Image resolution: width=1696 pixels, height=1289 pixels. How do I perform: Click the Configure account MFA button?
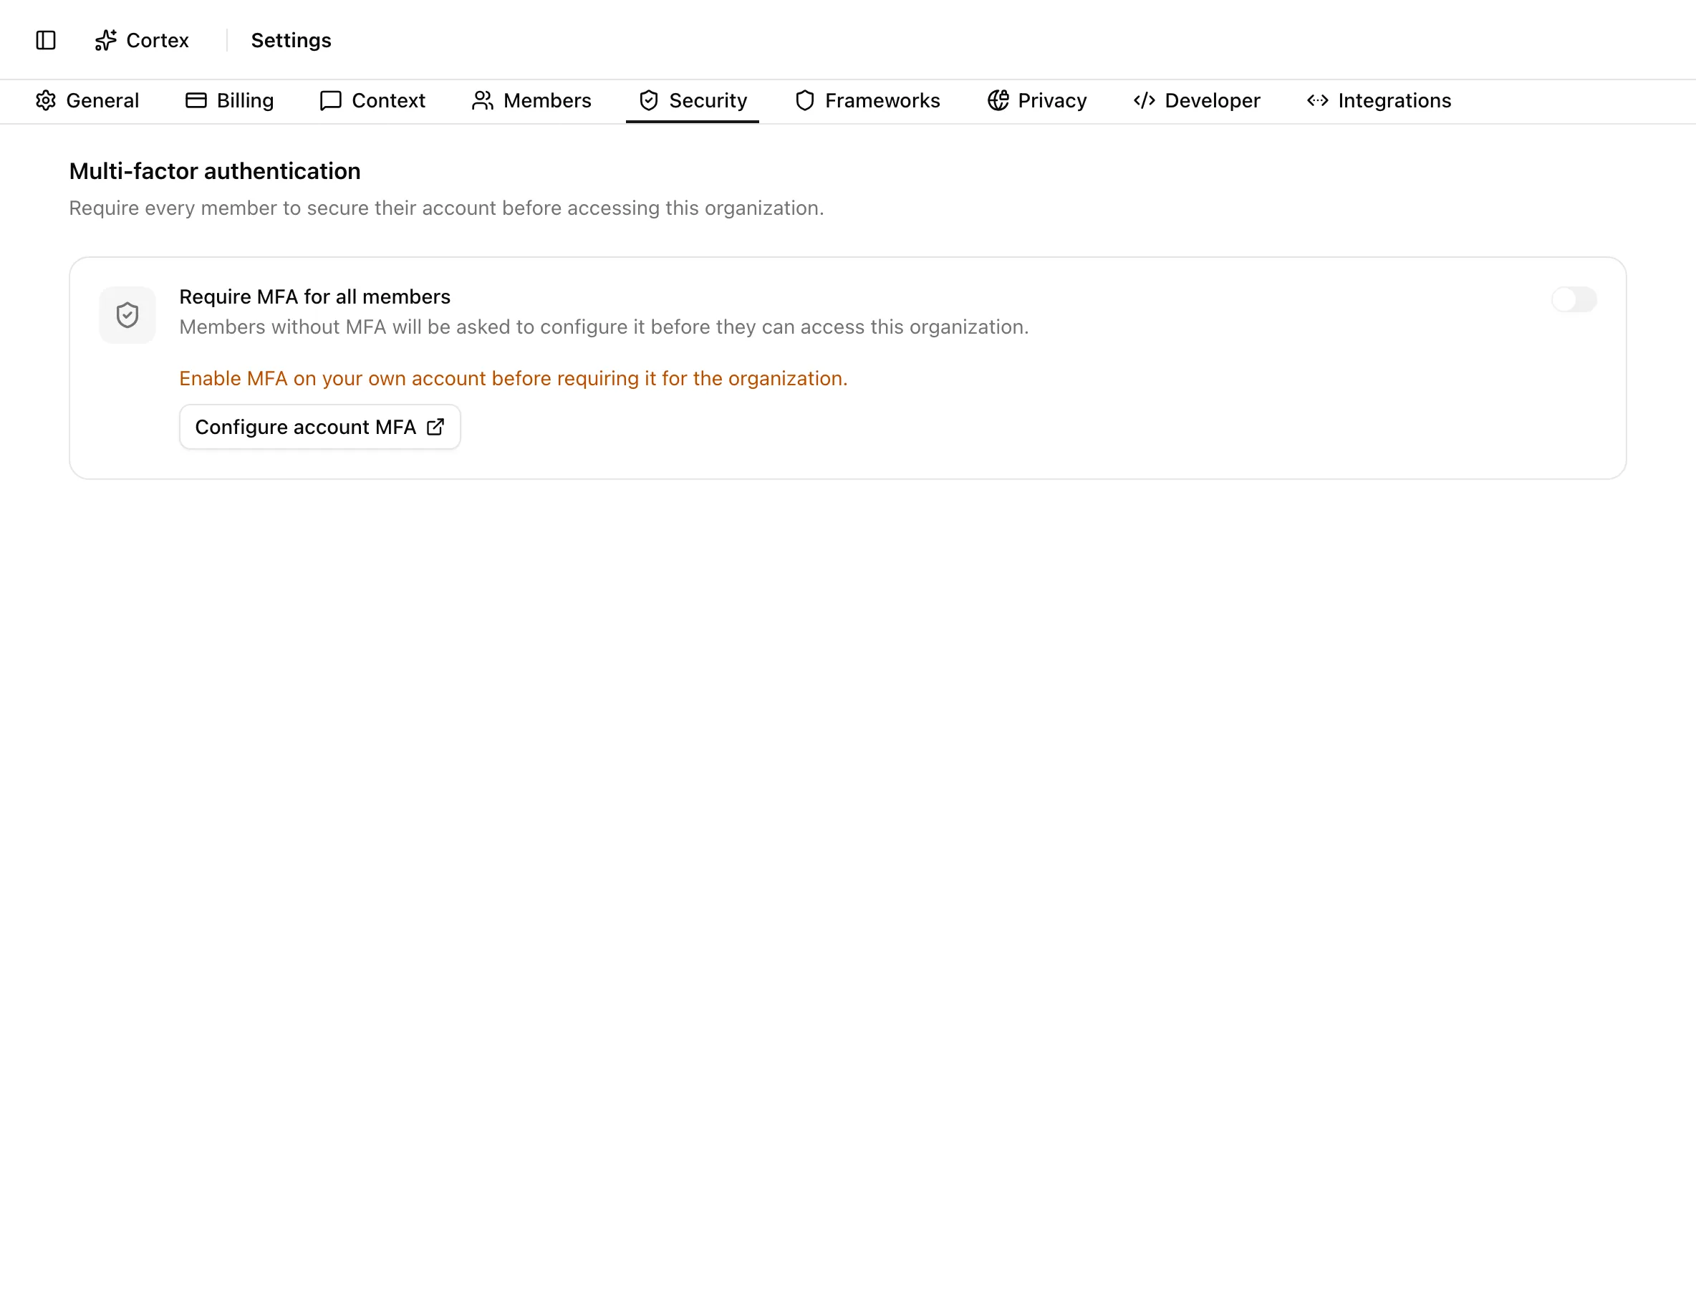(320, 427)
